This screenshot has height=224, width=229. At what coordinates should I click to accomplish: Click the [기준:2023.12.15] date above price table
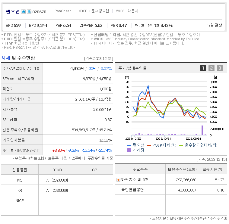(x=99, y=58)
